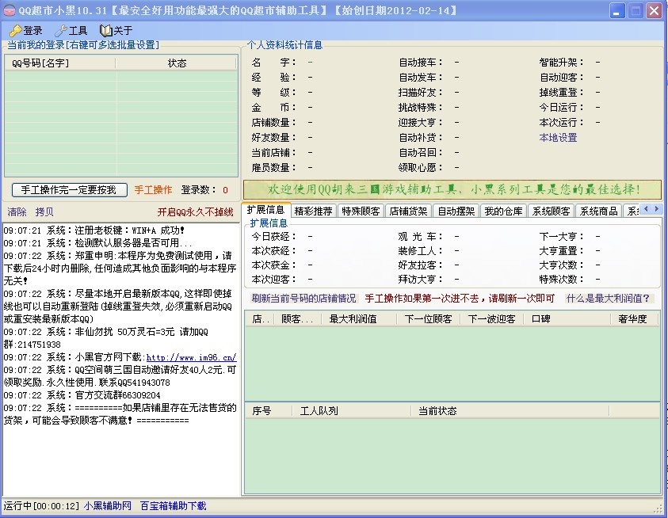Viewport: 668px width, 518px height.
Task: Click the 口碑 column header
Action: tap(568, 318)
